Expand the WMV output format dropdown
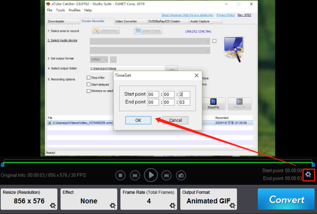The image size is (317, 214). (x=99, y=59)
